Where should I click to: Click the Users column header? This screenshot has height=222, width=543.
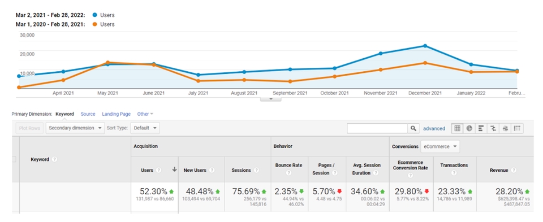pyautogui.click(x=147, y=170)
